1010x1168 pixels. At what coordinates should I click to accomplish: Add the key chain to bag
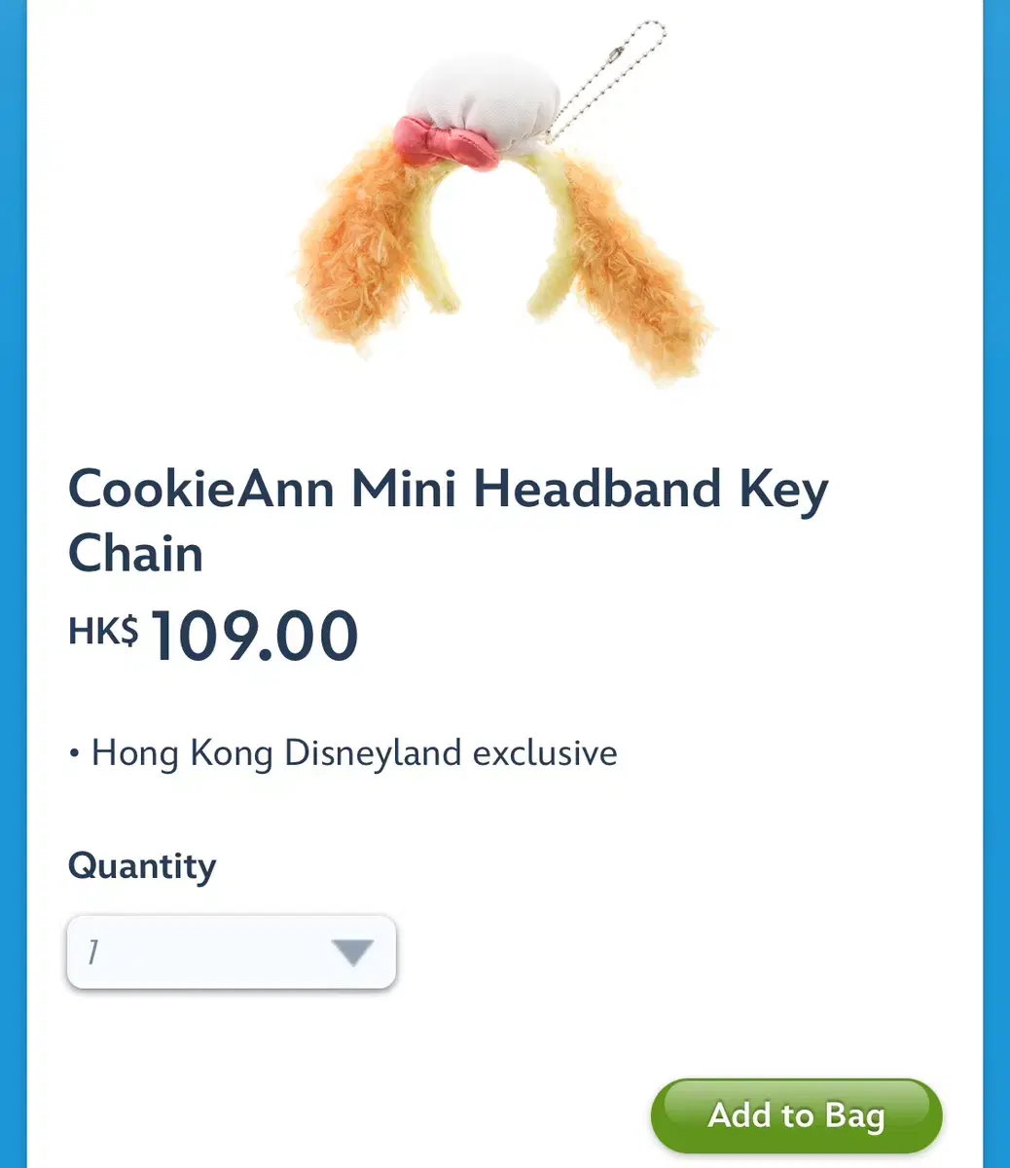(x=796, y=1115)
